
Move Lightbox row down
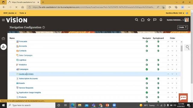click(172, 60)
